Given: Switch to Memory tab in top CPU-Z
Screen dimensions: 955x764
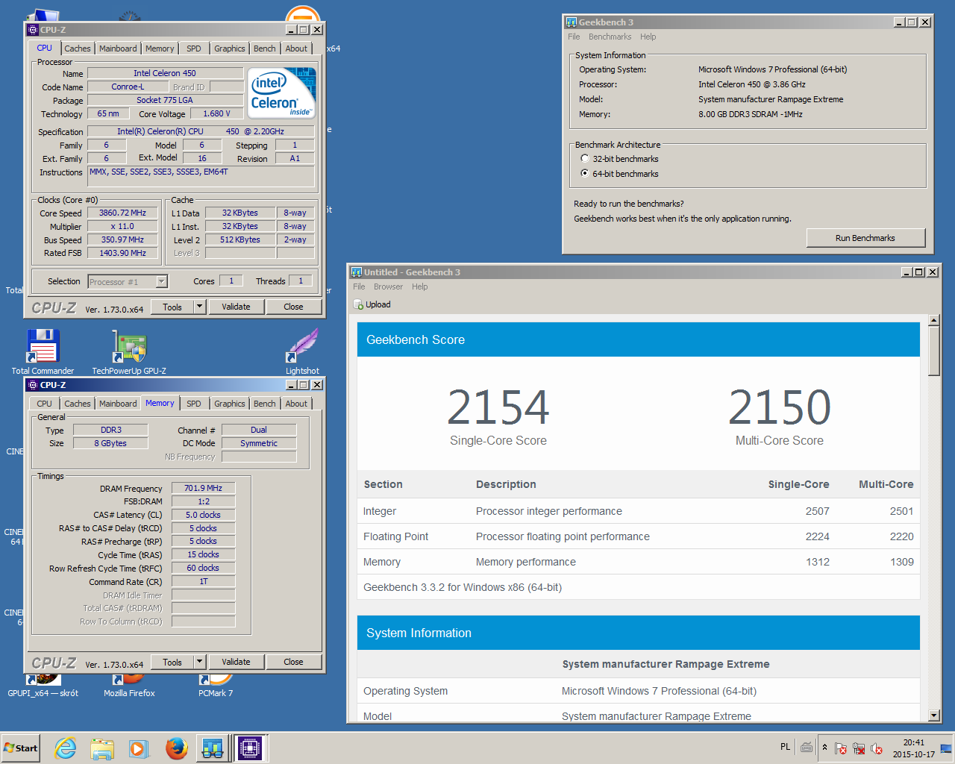Looking at the screenshot, I should [x=160, y=48].
